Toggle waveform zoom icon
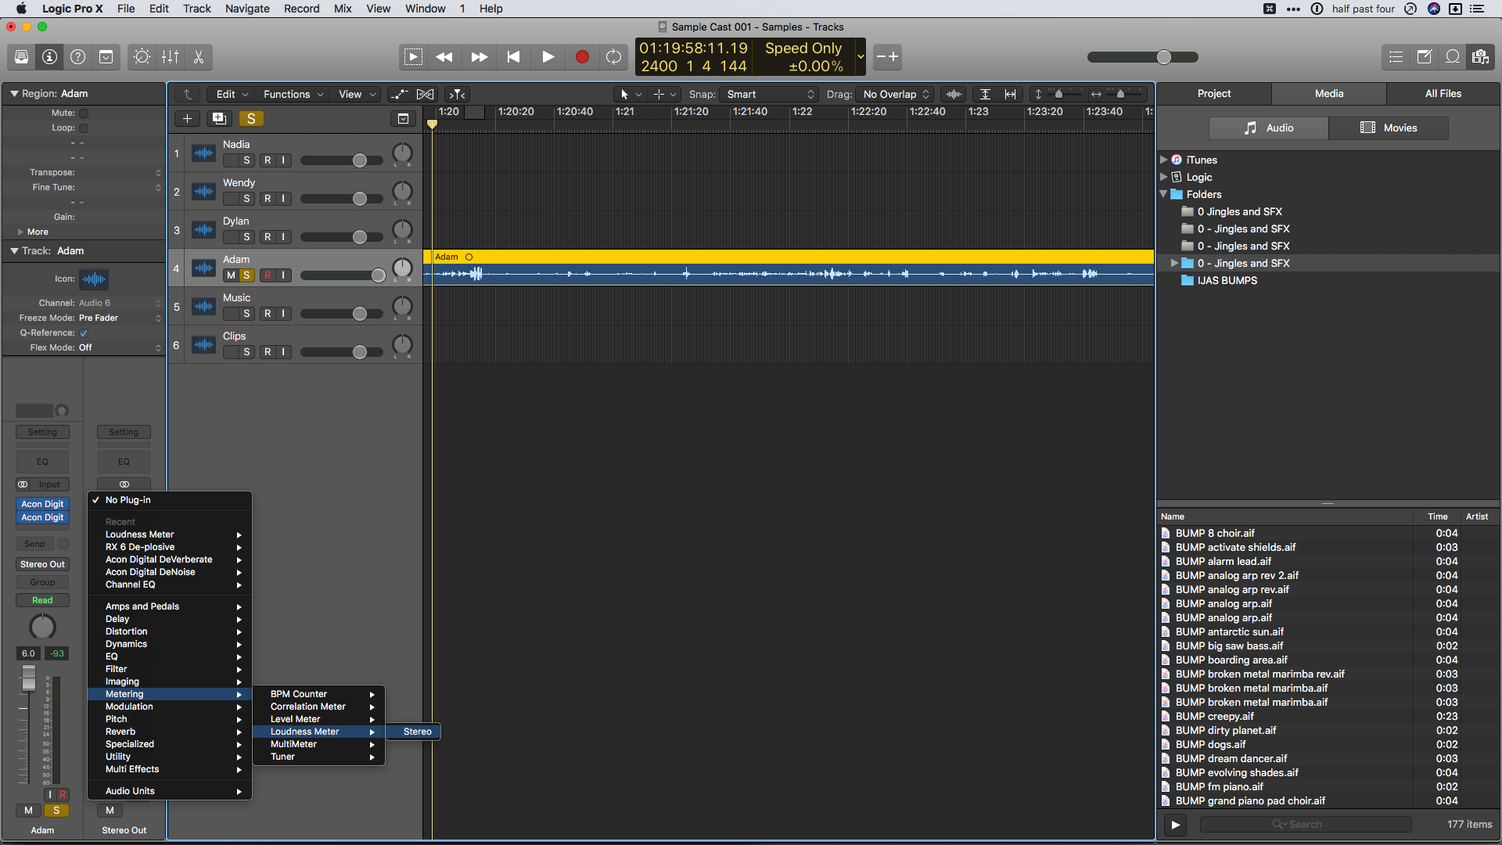This screenshot has height=845, width=1502. coord(954,95)
